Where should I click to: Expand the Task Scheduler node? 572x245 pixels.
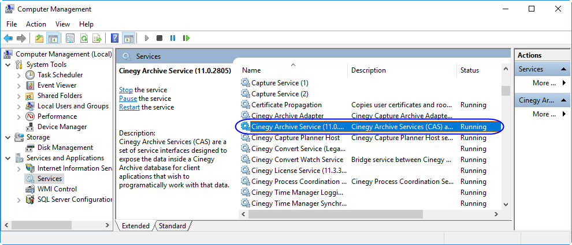click(18, 76)
